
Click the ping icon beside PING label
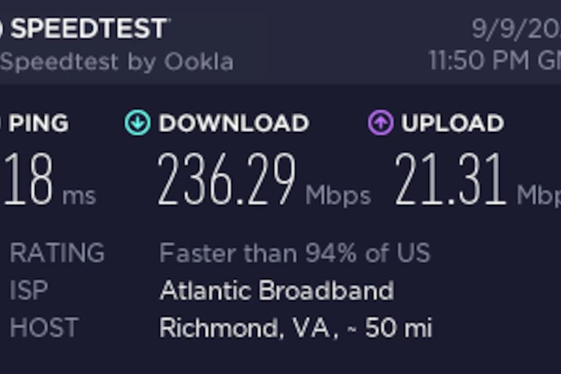2,123
